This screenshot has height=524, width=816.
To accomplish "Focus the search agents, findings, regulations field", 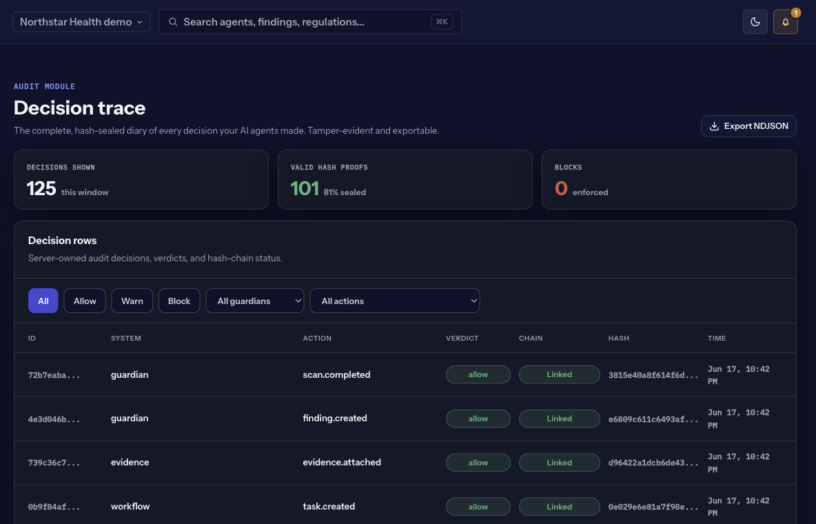I will [x=310, y=22].
